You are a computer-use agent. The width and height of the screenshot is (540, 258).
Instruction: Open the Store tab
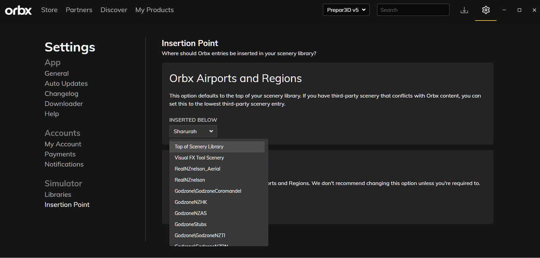(49, 10)
